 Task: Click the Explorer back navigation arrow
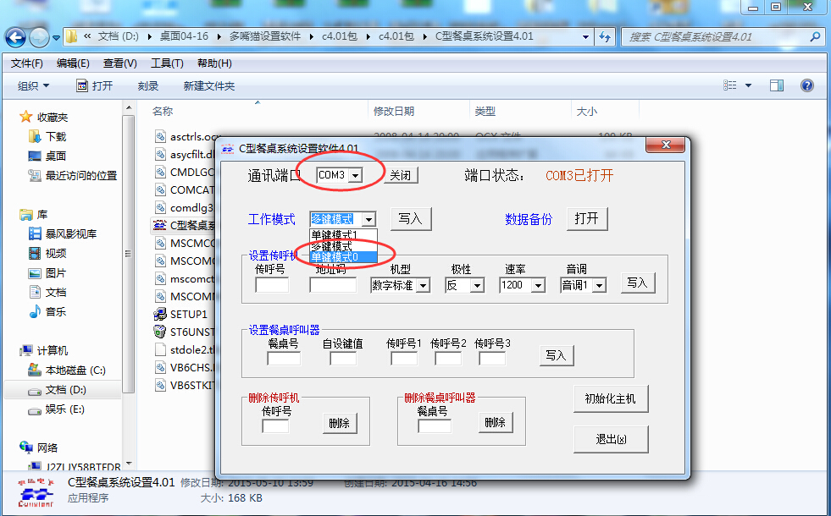pos(16,37)
